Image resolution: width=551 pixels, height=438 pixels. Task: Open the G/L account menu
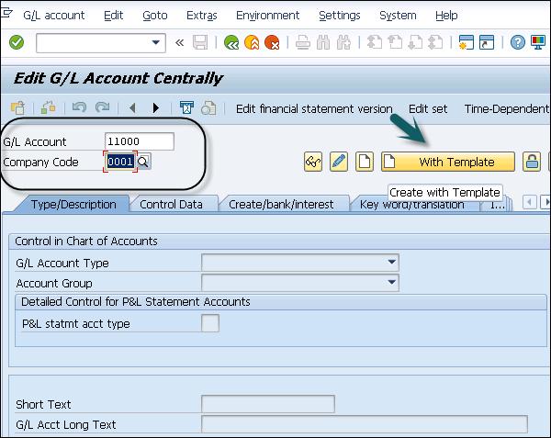(x=54, y=16)
